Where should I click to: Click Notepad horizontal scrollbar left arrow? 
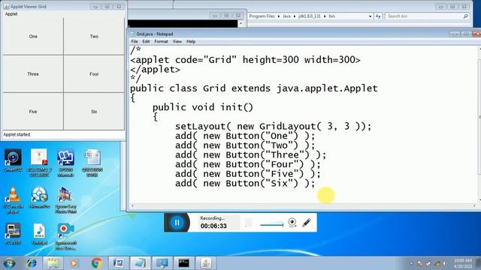132,205
